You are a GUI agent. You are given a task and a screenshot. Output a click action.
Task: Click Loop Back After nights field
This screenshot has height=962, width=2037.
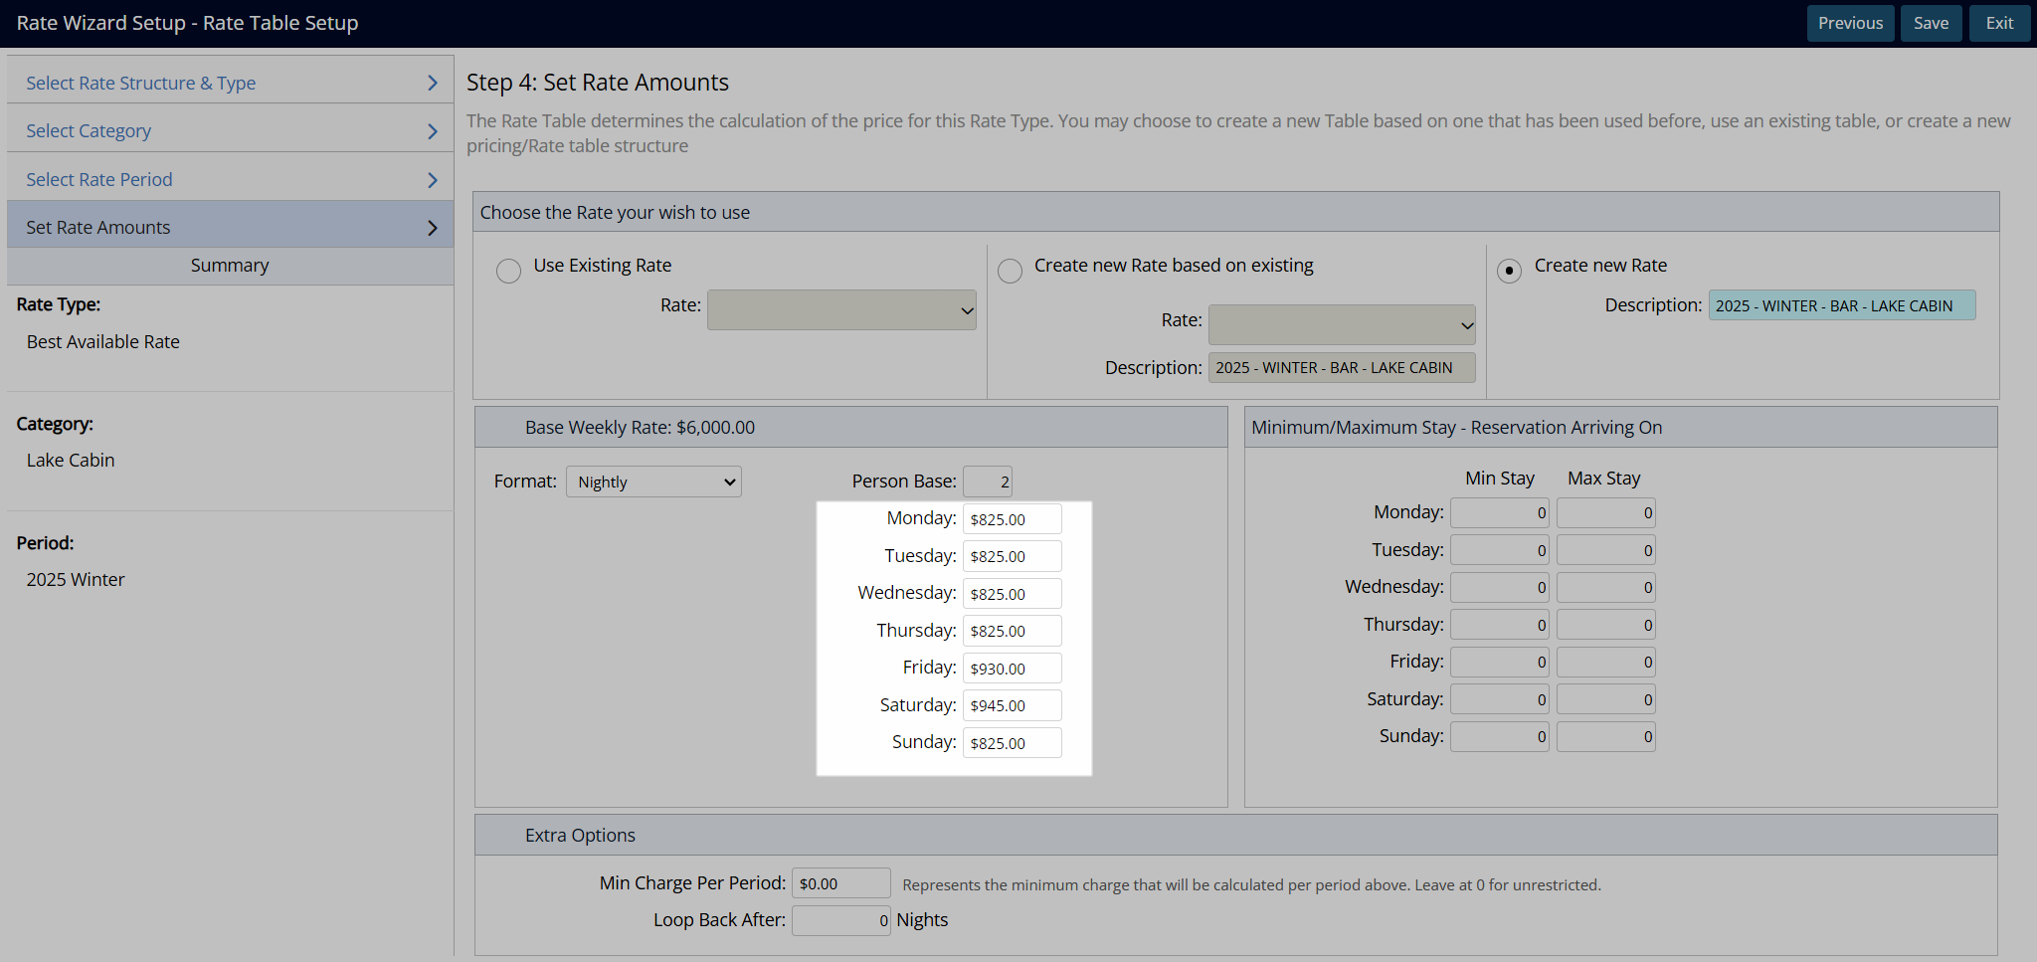pyautogui.click(x=840, y=920)
